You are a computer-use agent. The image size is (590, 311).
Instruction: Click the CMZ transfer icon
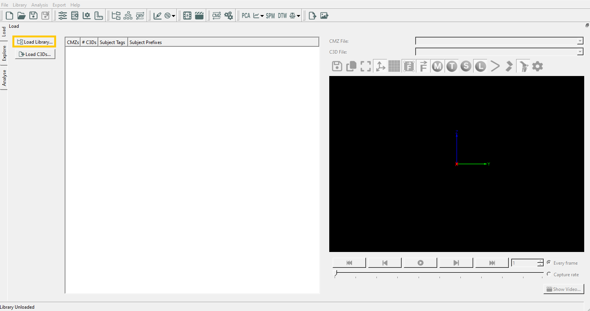(x=217, y=15)
